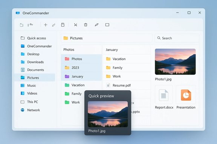
Task: Click the Search field
Action: pyautogui.click(x=177, y=38)
